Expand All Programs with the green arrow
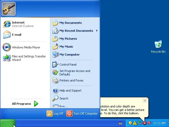 pos(36,104)
